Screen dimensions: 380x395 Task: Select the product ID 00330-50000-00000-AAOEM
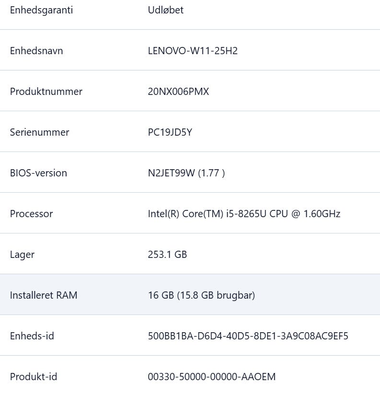[x=212, y=377]
